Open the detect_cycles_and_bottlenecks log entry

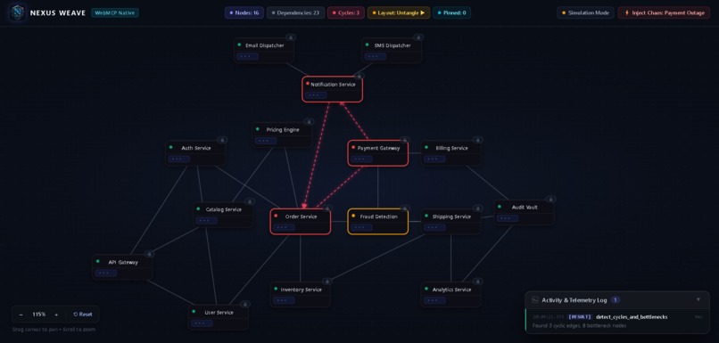[617, 321]
